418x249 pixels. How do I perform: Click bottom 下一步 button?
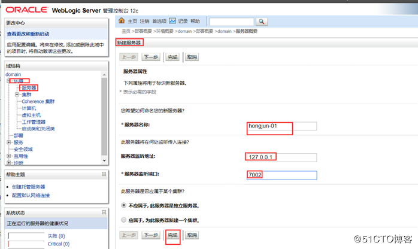pos(151,235)
